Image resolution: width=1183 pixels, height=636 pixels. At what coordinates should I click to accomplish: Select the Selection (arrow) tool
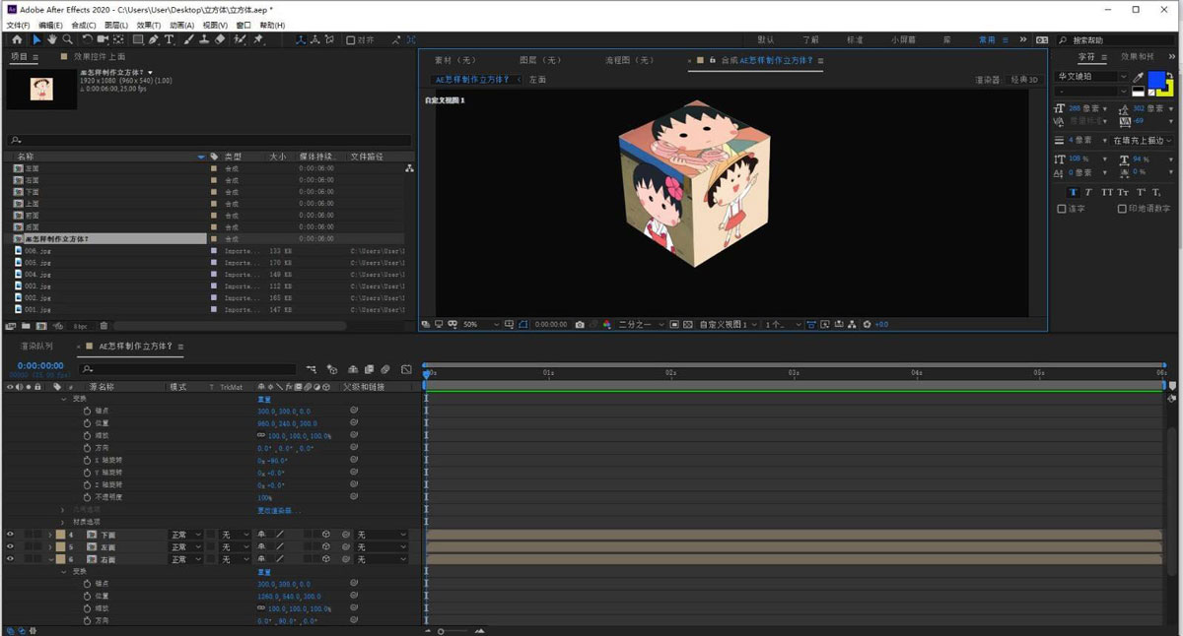click(x=36, y=39)
